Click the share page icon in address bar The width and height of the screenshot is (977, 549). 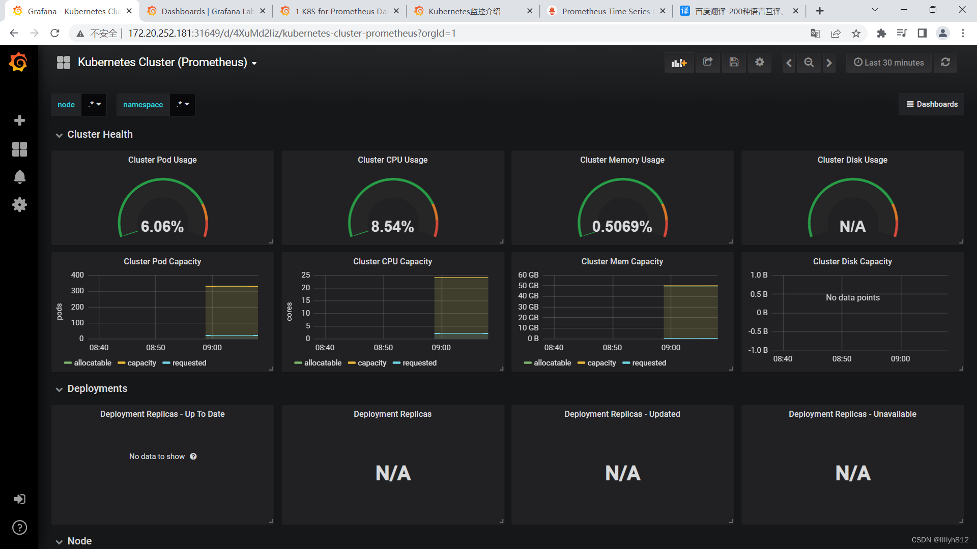point(836,33)
